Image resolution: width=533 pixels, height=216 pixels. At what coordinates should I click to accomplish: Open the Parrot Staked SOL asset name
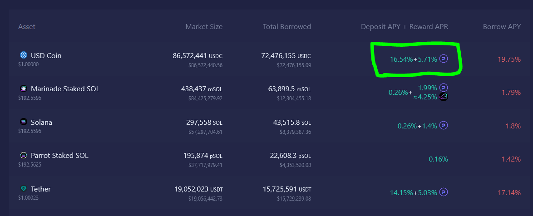point(59,156)
